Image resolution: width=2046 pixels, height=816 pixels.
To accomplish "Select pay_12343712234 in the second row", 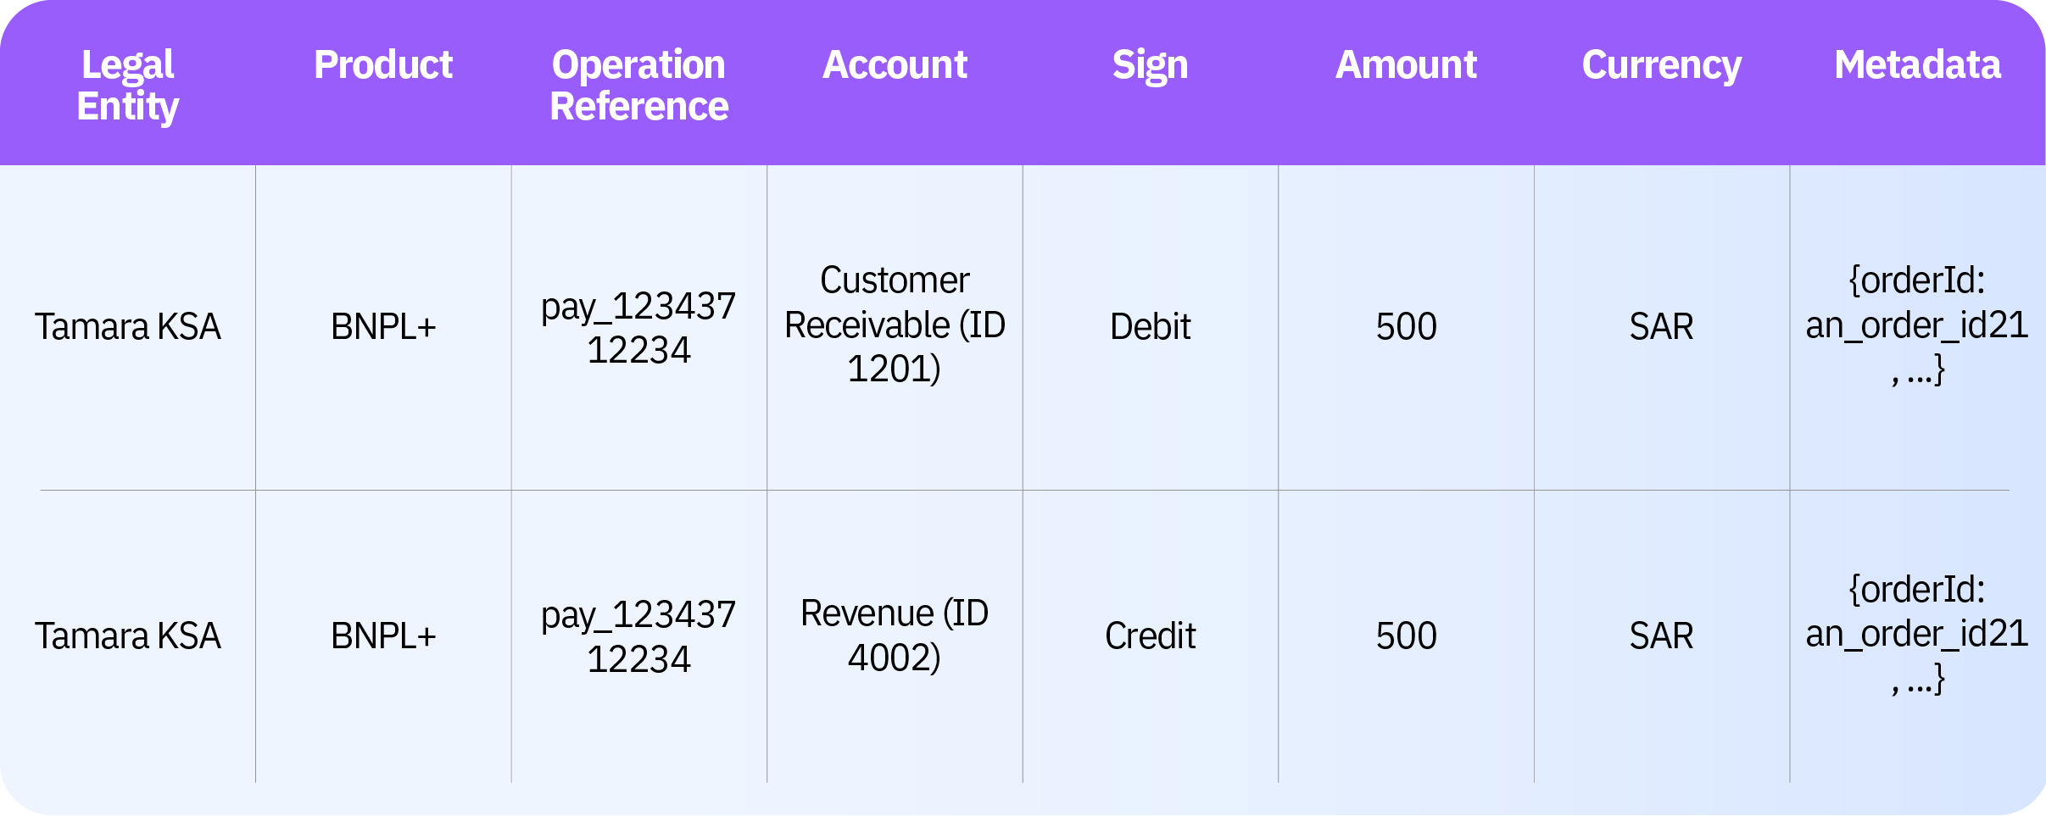I will pos(638,636).
